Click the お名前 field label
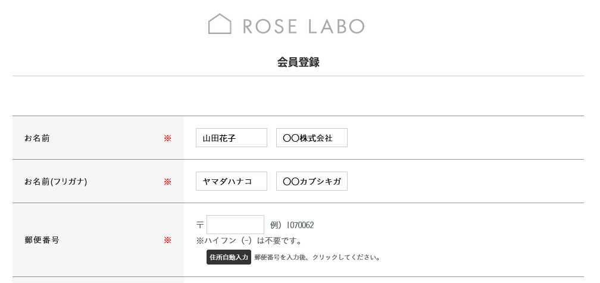This screenshot has height=283, width=600. pos(37,138)
